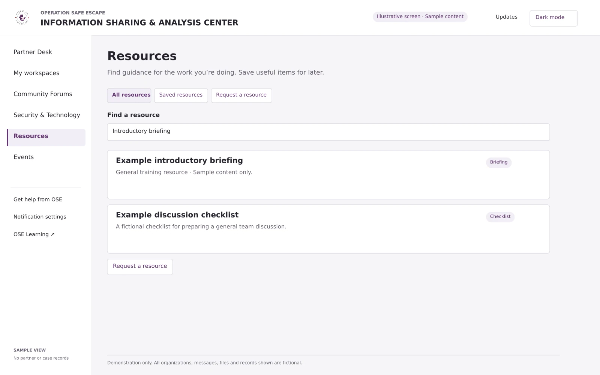
Task: Click SAMPLE VIEW label in the sidebar
Action: 30,350
